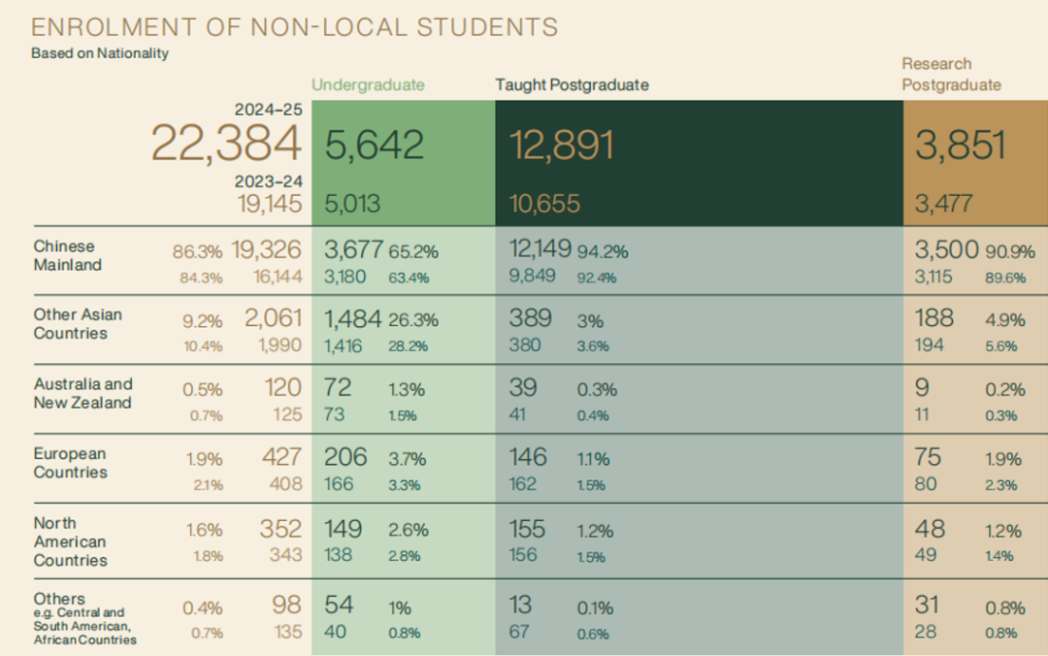Click the 5,642 undergraduate total in green block
1048x656 pixels.
click(x=375, y=146)
